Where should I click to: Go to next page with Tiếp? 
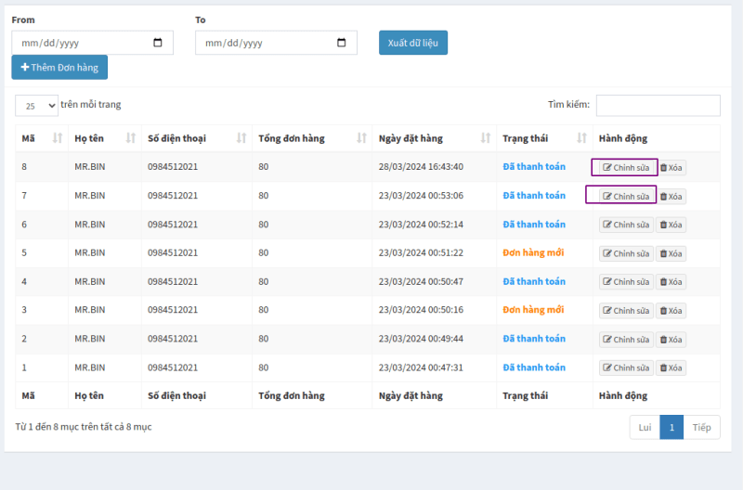[702, 427]
